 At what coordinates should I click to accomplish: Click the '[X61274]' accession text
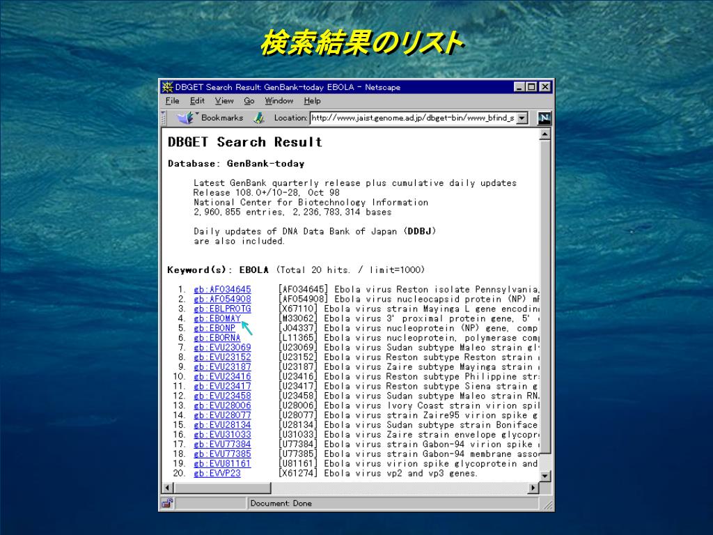298,473
